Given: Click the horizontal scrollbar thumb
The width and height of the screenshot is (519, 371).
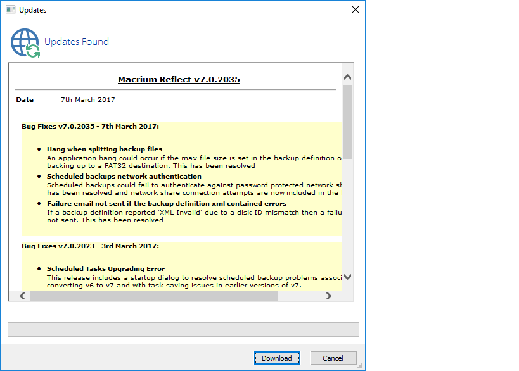Looking at the screenshot, I should [x=154, y=296].
